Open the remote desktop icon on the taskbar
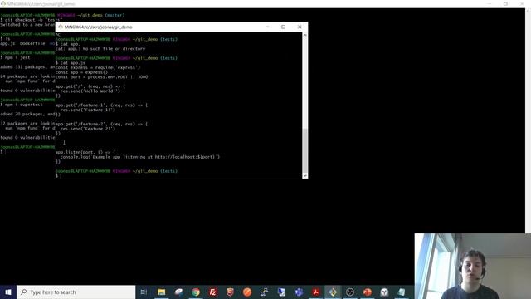The image size is (531, 299). pyautogui.click(x=281, y=292)
